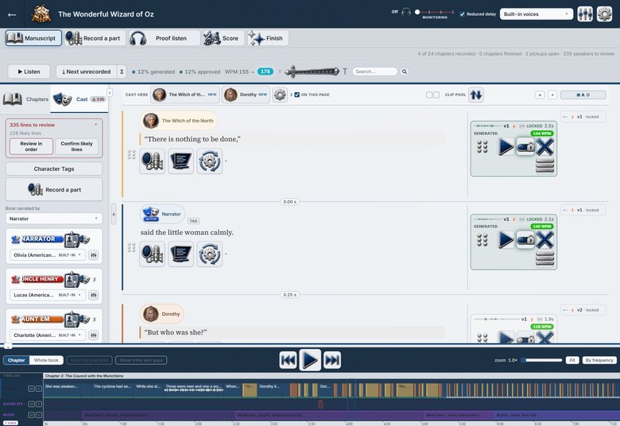The width and height of the screenshot is (620, 426).
Task: Click the regenerate gear icon under the Narrator line
Action: coord(210,254)
